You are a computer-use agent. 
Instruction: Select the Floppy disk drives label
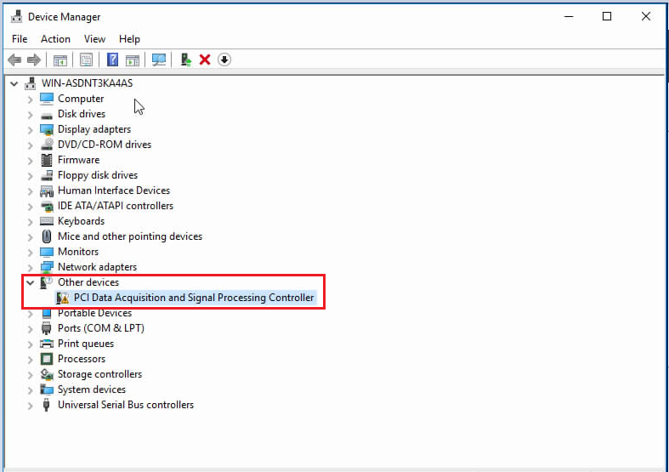click(x=98, y=175)
